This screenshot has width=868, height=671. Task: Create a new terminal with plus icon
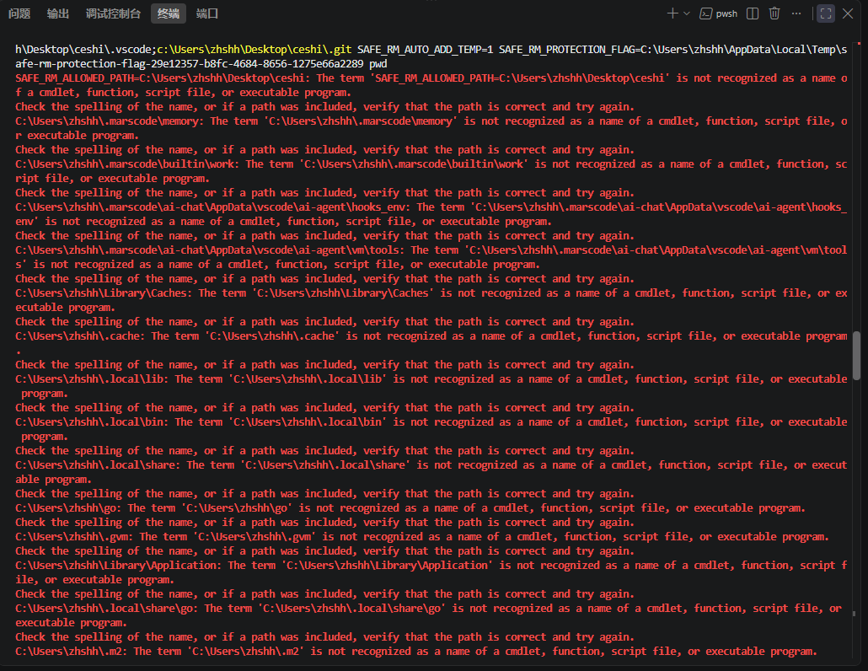pos(672,13)
